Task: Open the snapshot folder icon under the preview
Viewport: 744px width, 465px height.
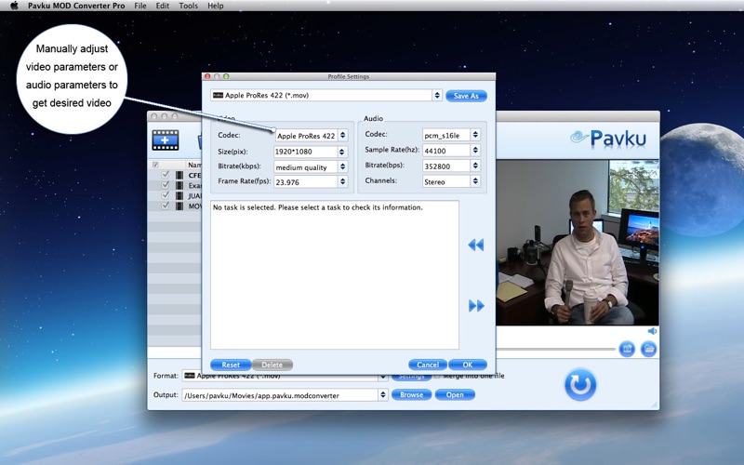Action: (x=648, y=349)
